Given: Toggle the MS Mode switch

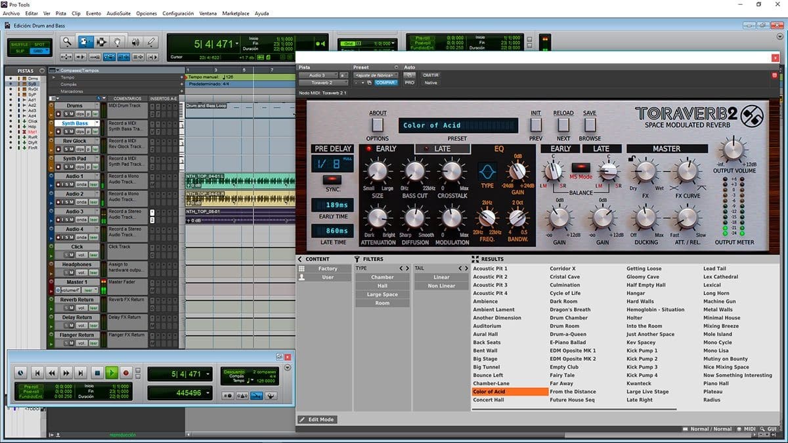Looking at the screenshot, I should (x=580, y=167).
